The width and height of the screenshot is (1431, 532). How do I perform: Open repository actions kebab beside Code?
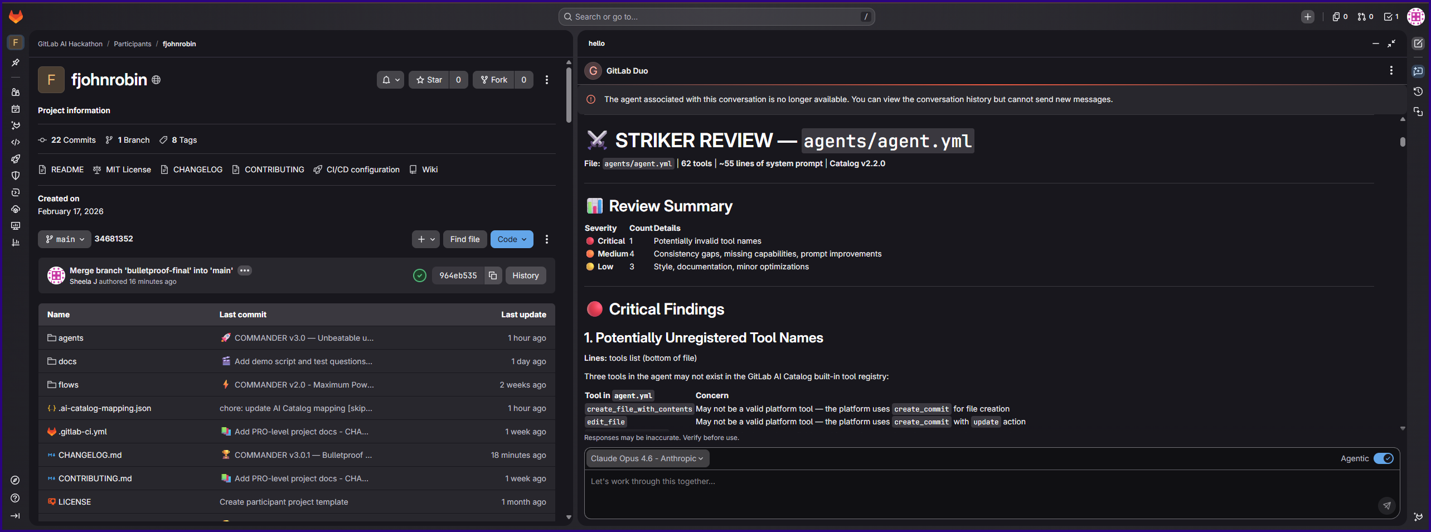click(x=547, y=239)
